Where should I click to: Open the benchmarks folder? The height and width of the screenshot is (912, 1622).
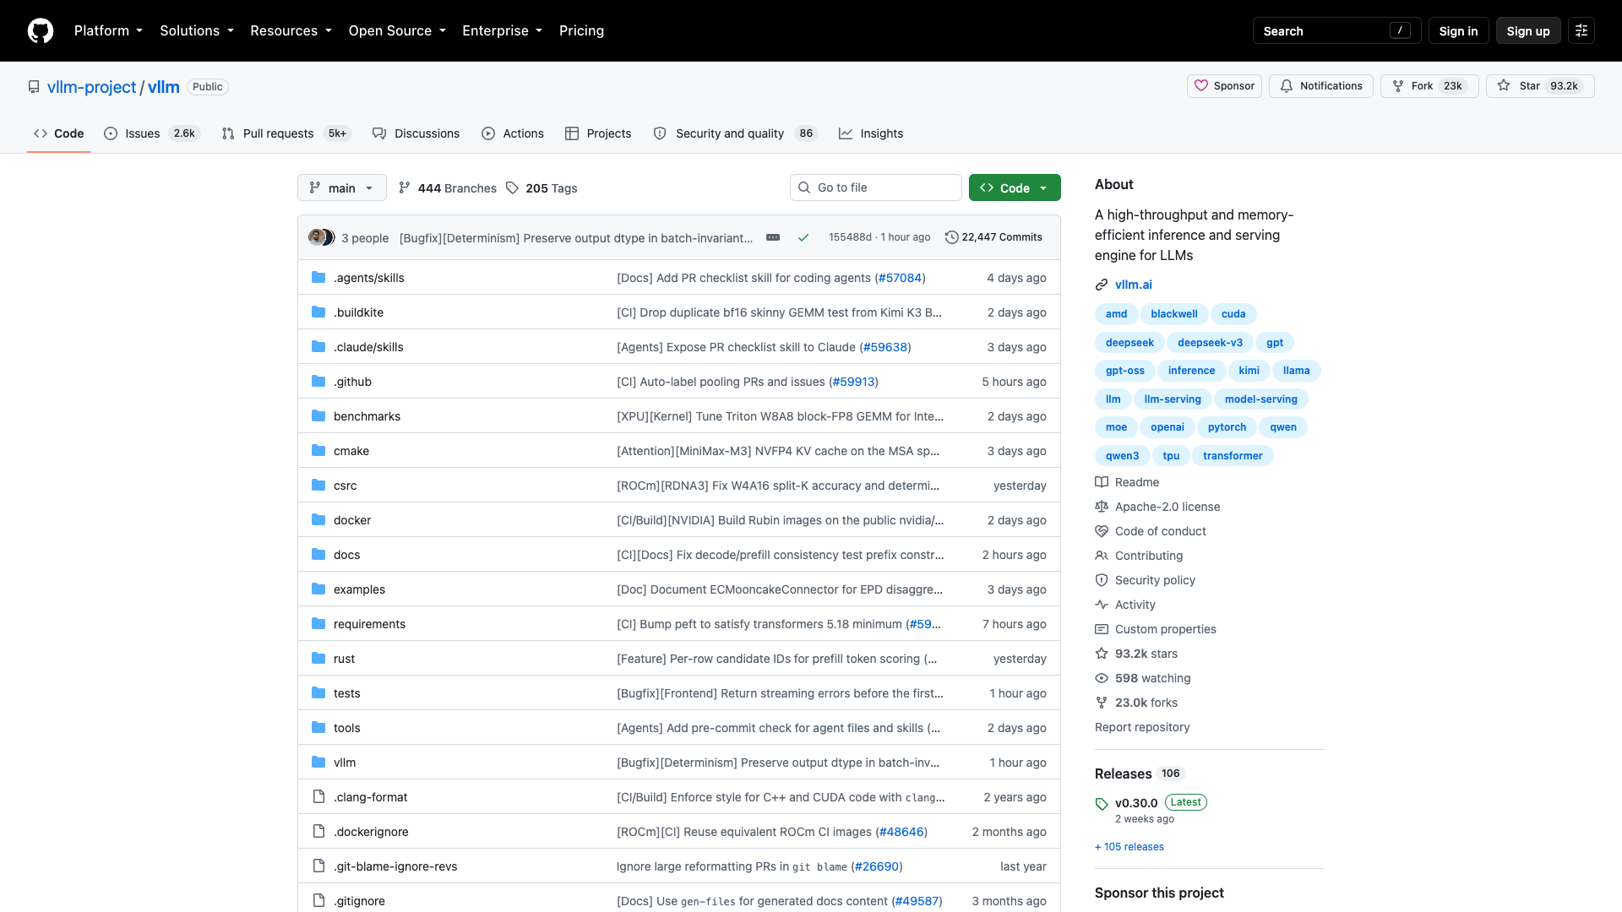point(367,416)
